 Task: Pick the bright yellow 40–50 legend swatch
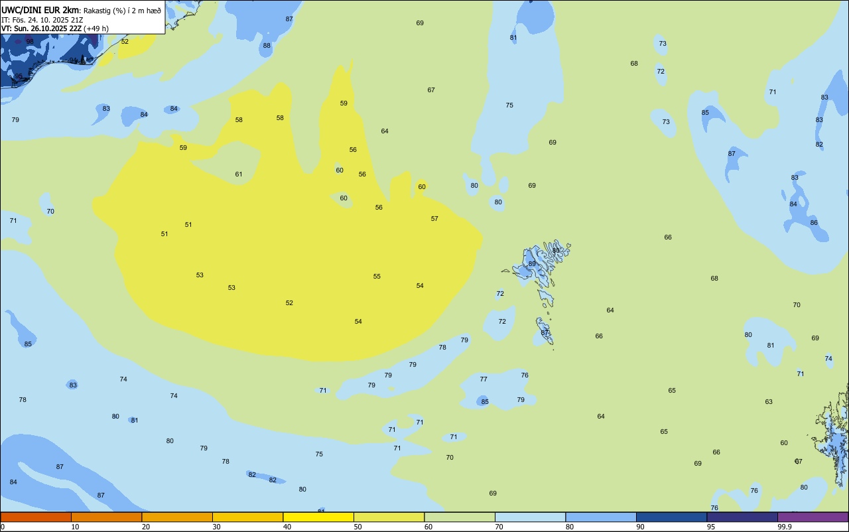318,517
